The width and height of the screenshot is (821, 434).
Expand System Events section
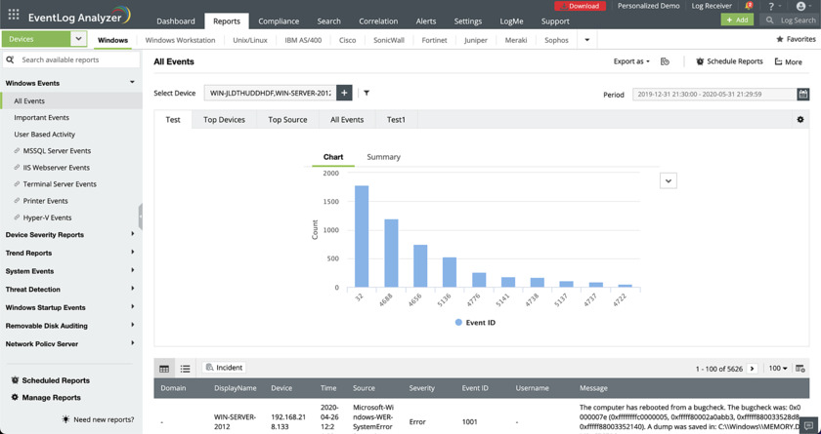click(133, 270)
